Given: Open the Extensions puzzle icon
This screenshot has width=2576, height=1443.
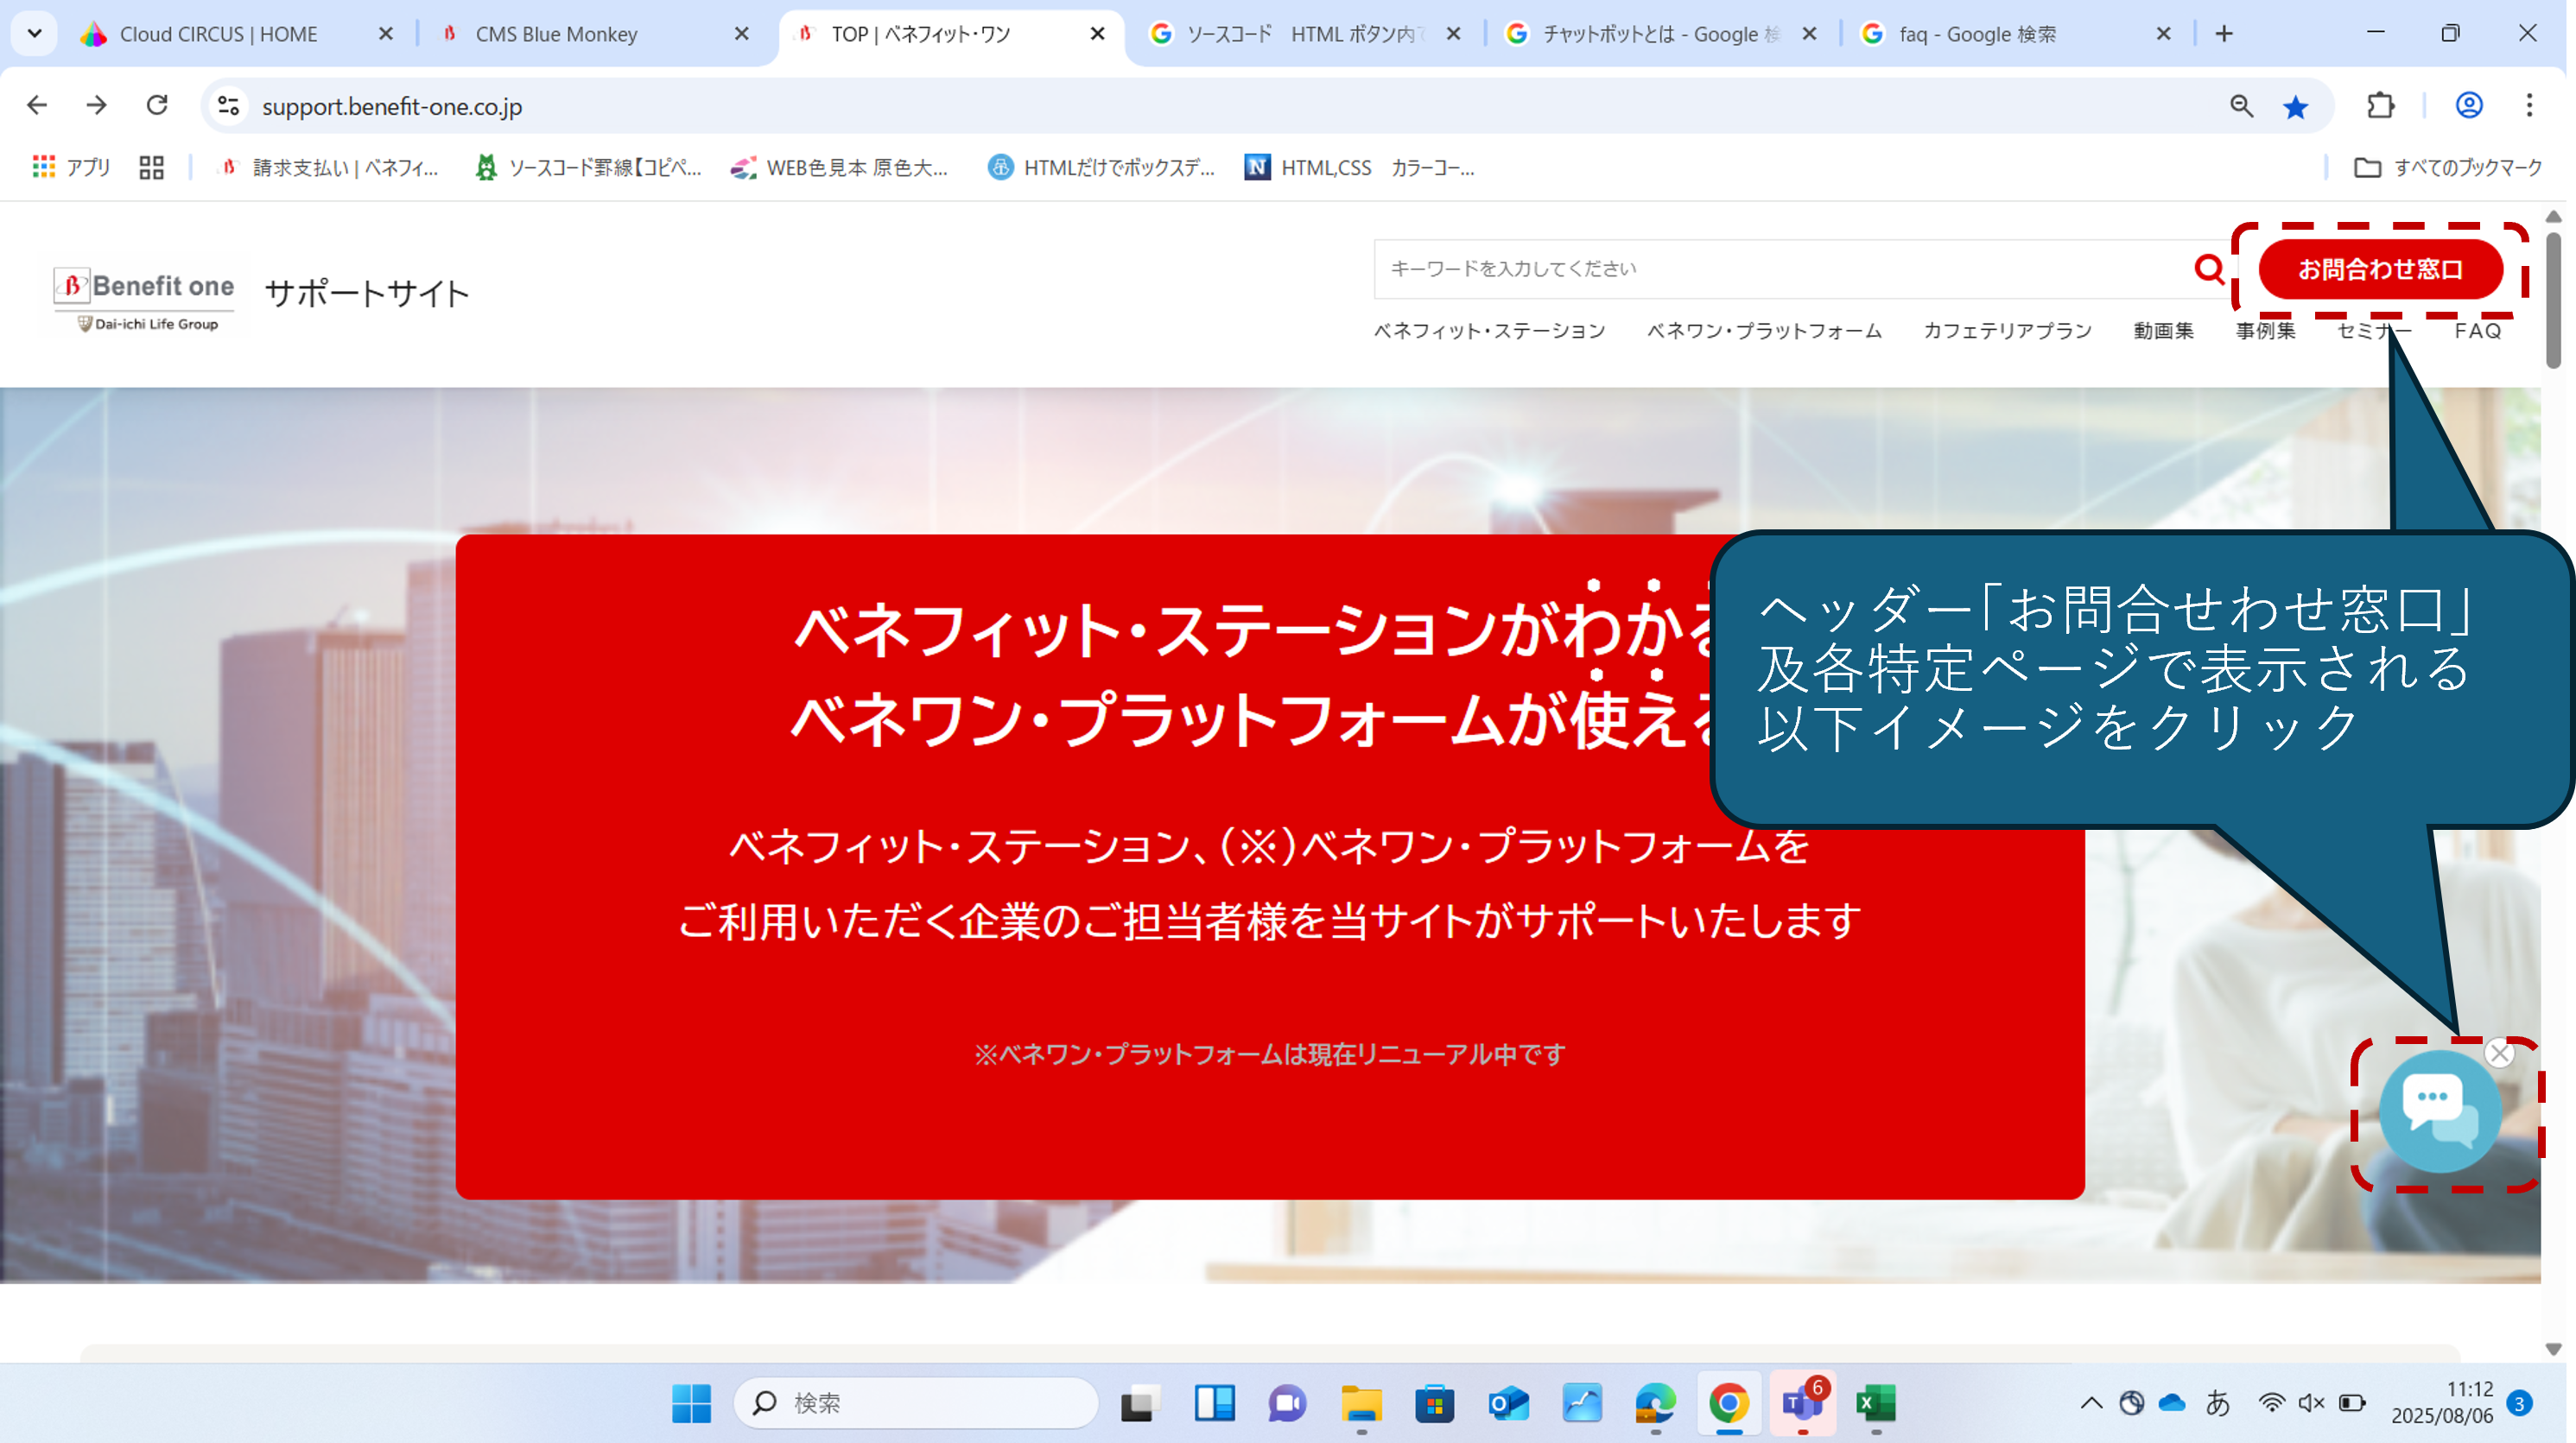Looking at the screenshot, I should click(2380, 105).
